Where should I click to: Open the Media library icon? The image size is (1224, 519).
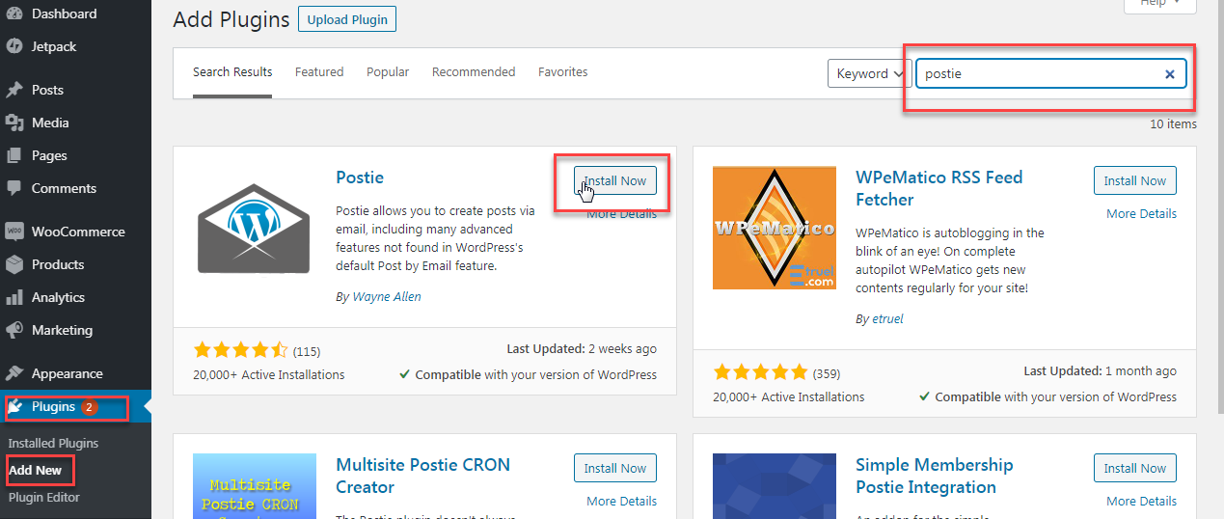(x=14, y=123)
